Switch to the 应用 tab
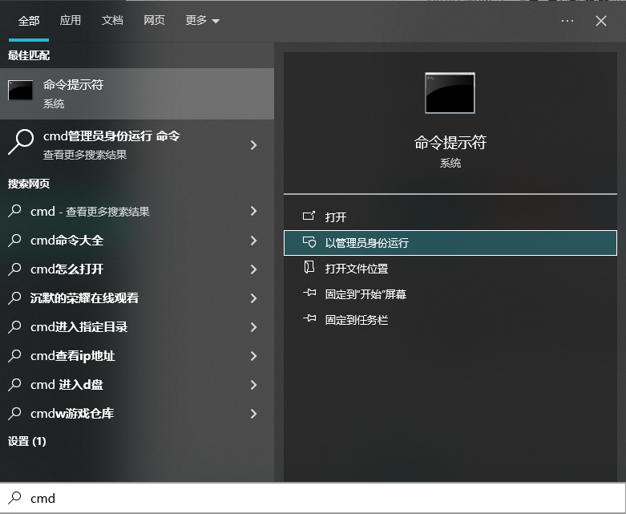The image size is (626, 514). pyautogui.click(x=71, y=20)
